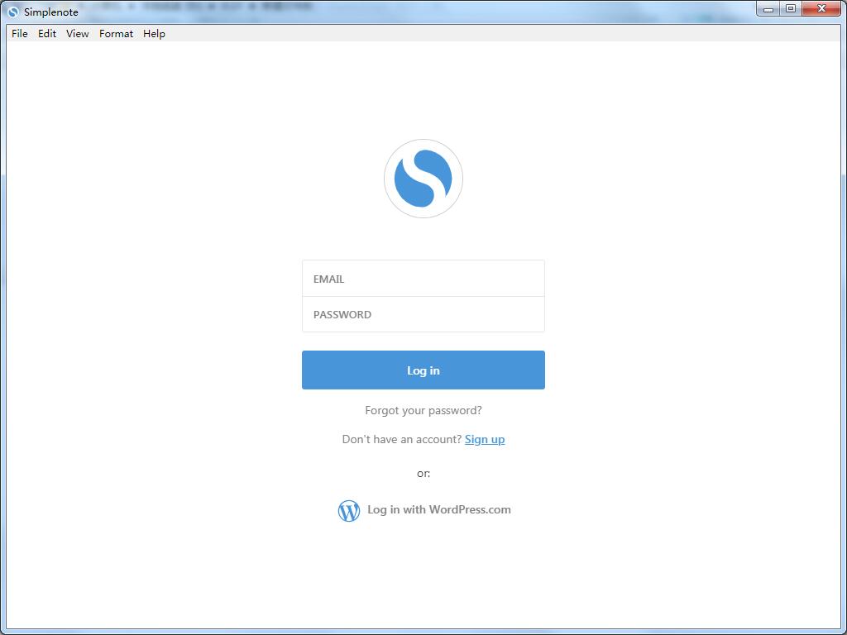Image resolution: width=847 pixels, height=635 pixels.
Task: Click the WordPress icon next to login text
Action: 348,510
